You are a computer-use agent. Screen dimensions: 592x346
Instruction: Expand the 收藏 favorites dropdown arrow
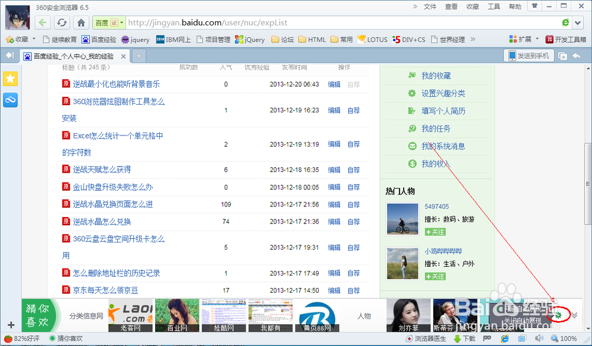pyautogui.click(x=34, y=39)
